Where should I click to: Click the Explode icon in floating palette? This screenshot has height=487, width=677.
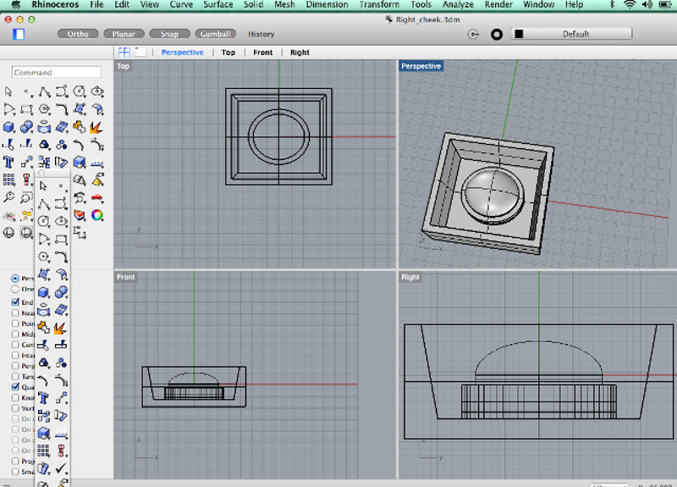pos(60,328)
